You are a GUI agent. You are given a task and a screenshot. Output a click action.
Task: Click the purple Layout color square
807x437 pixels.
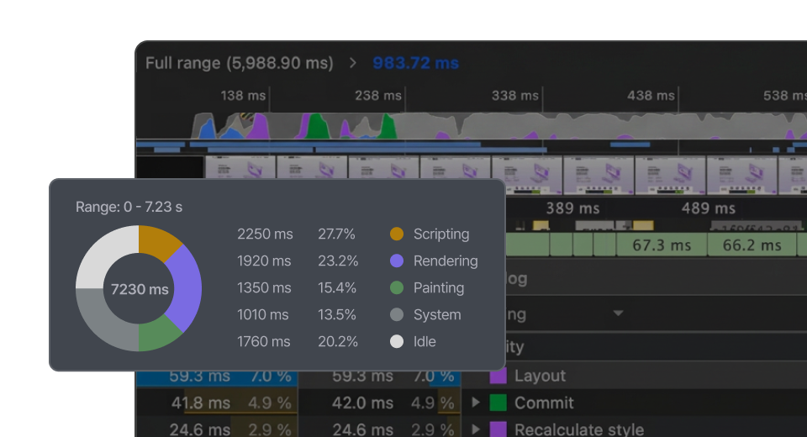498,376
